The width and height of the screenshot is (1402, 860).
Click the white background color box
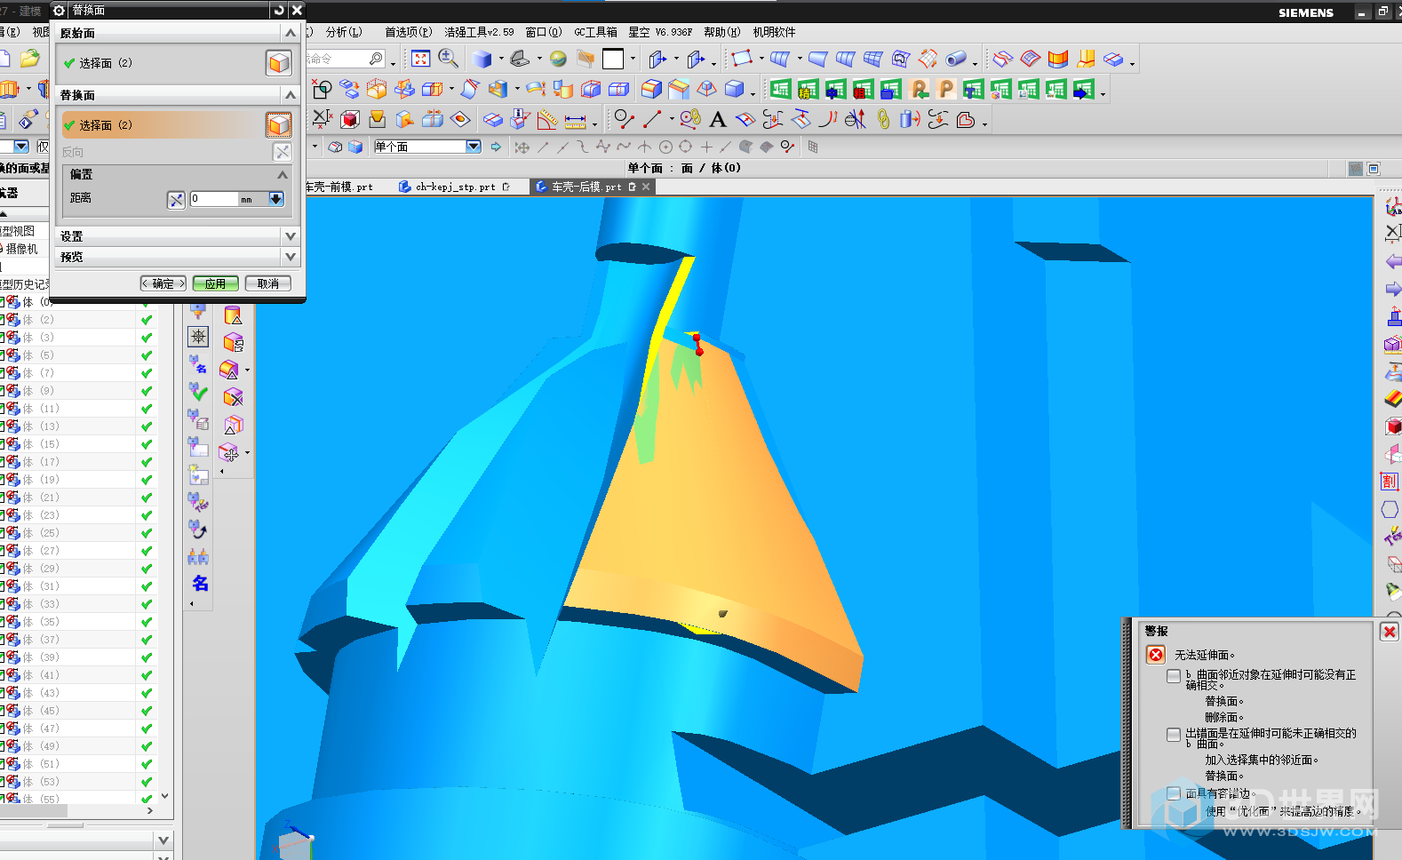click(x=613, y=59)
